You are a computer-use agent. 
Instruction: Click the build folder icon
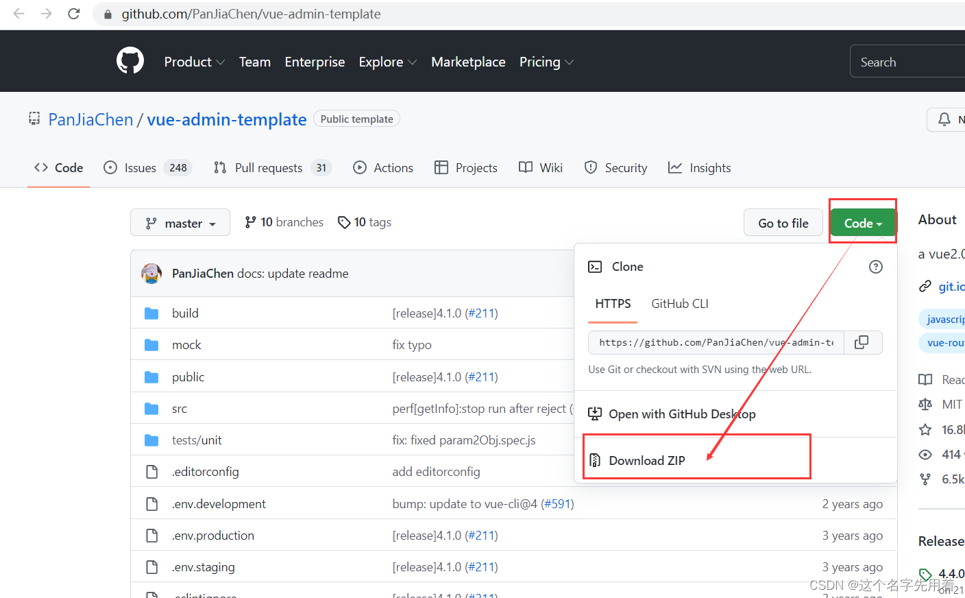[151, 313]
